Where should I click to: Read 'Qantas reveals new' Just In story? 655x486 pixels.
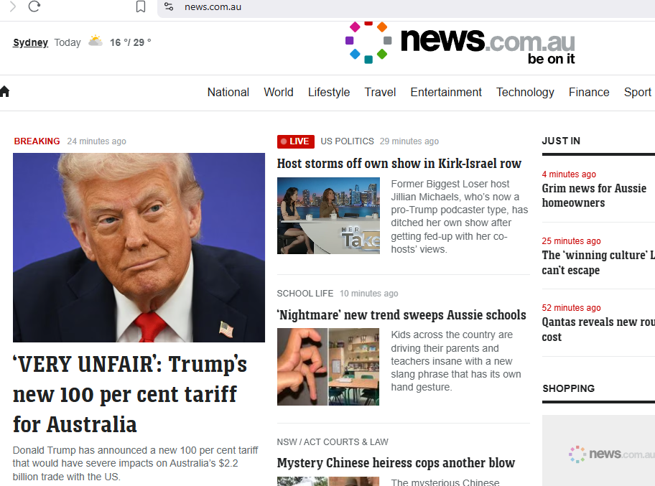pos(598,329)
